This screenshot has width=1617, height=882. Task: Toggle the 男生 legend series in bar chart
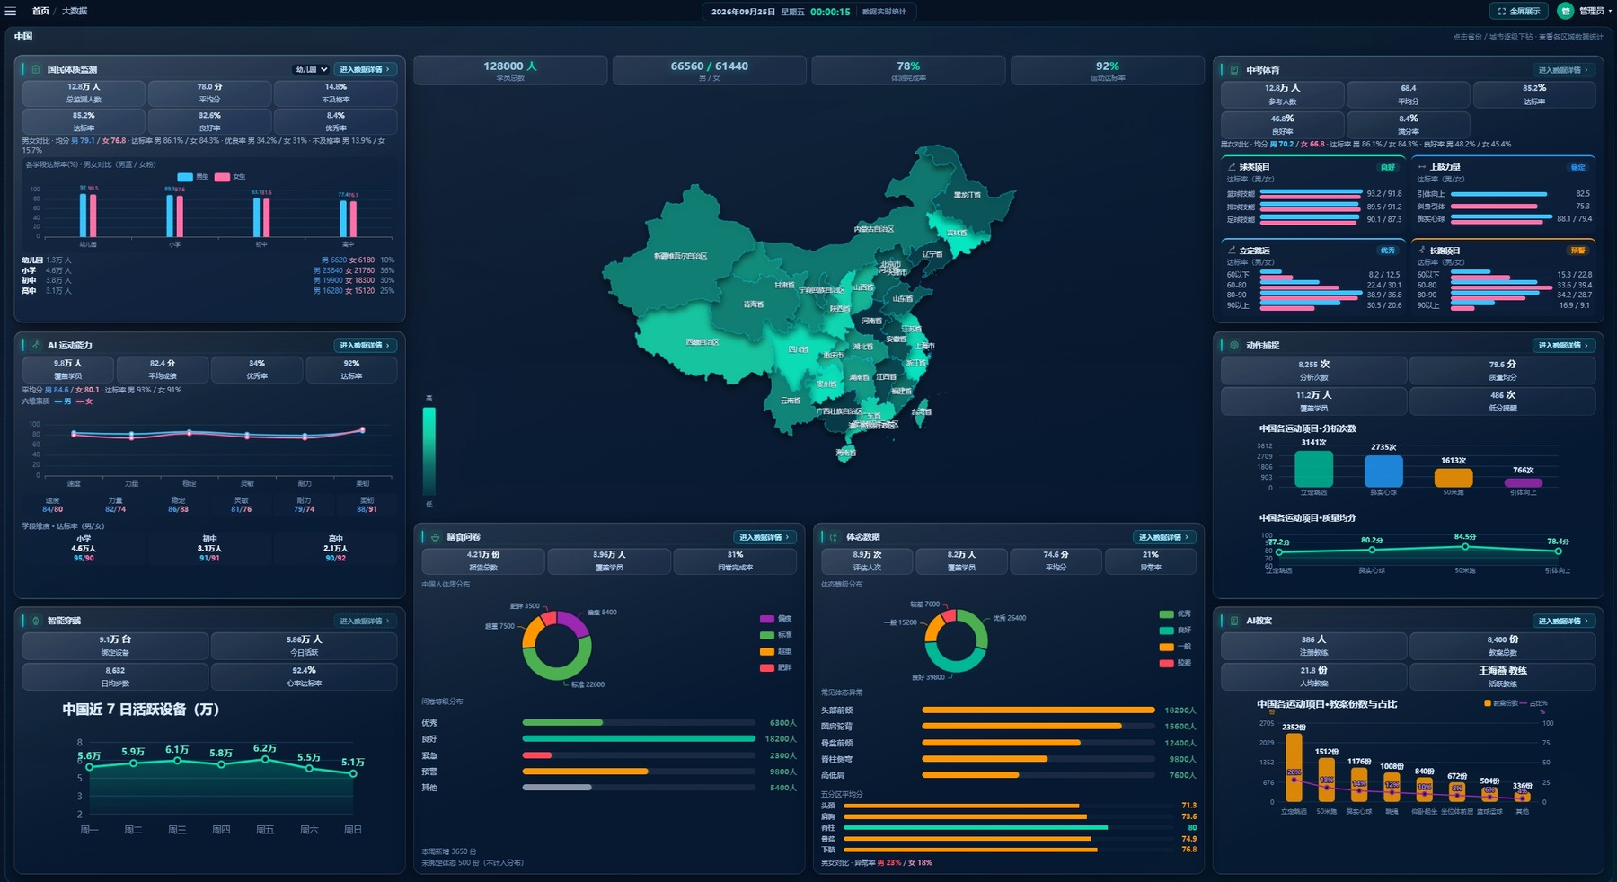coord(193,177)
